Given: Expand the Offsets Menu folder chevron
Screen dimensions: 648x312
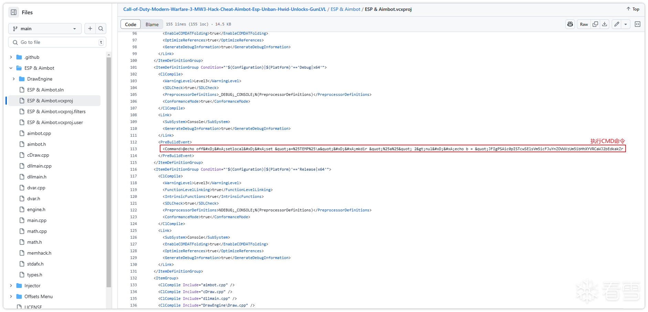Looking at the screenshot, I should (11, 297).
